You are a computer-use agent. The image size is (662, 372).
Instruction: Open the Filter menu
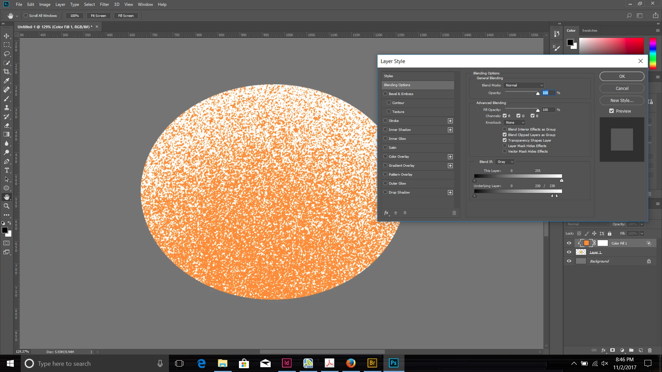tap(104, 4)
